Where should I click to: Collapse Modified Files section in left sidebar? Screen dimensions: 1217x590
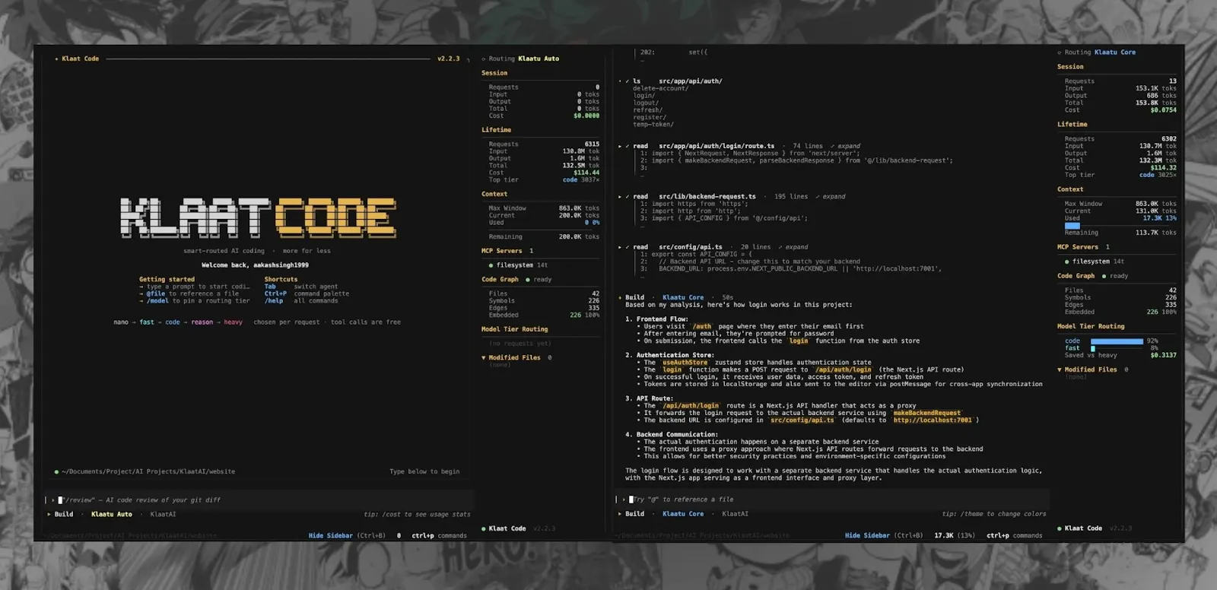(484, 357)
